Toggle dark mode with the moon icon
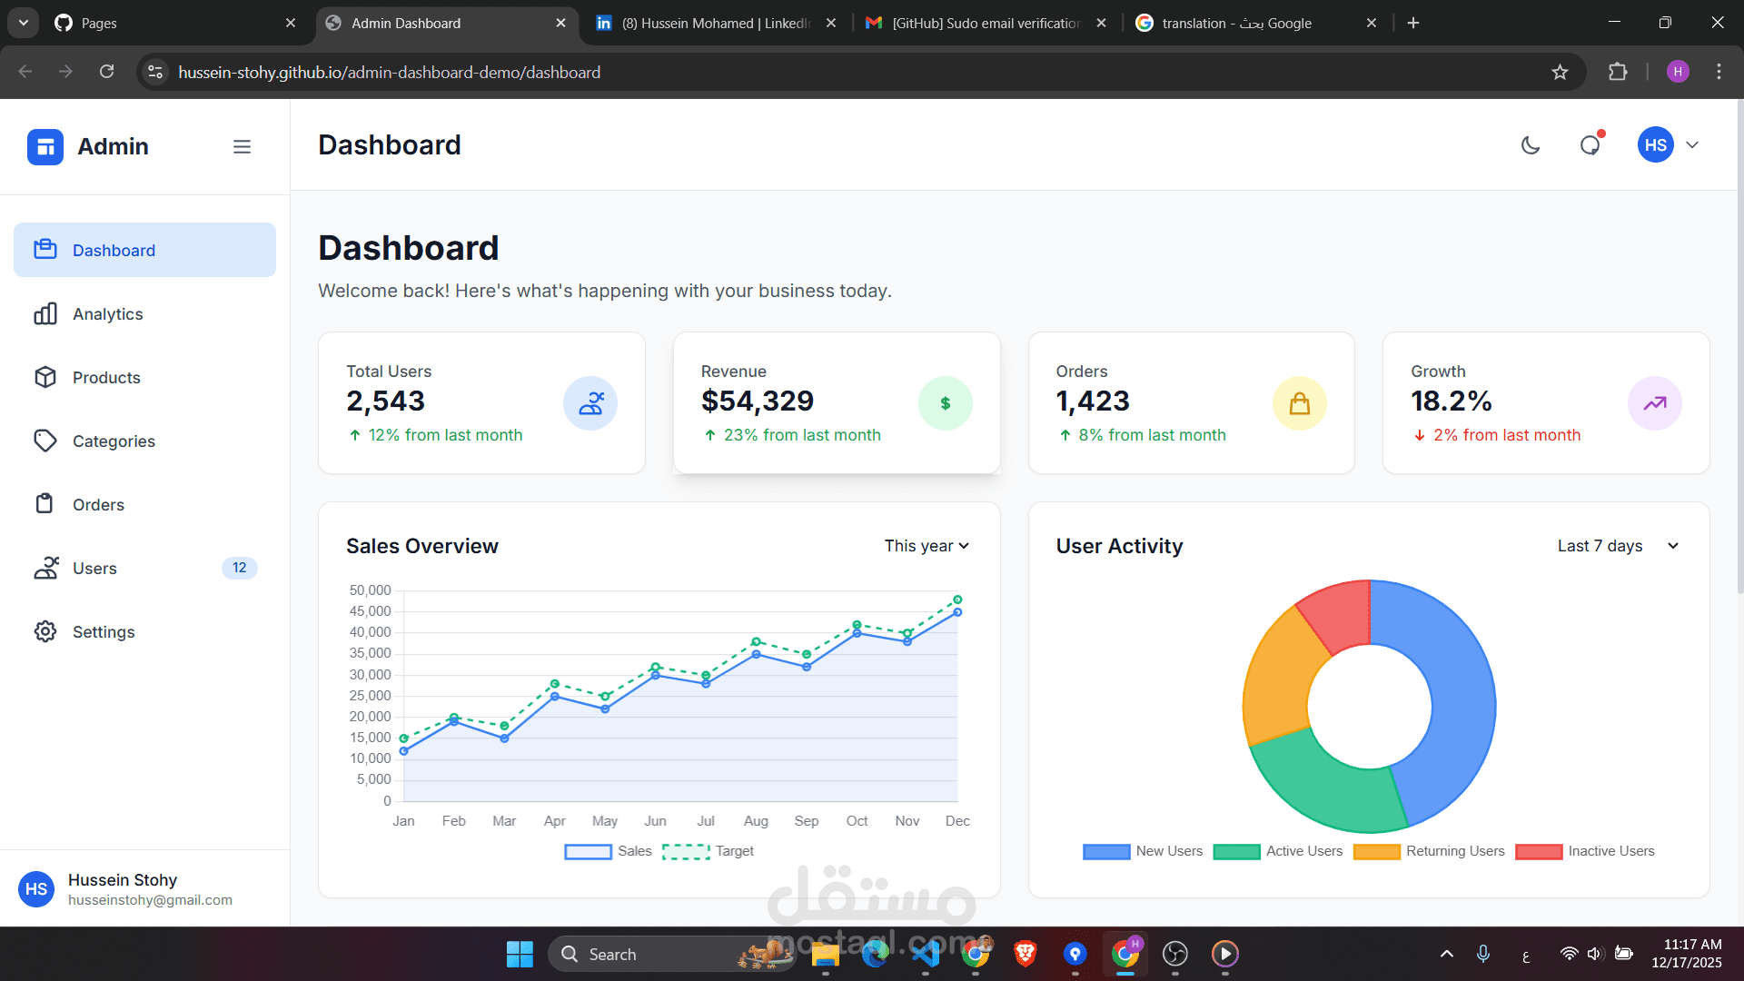1744x981 pixels. 1531,144
